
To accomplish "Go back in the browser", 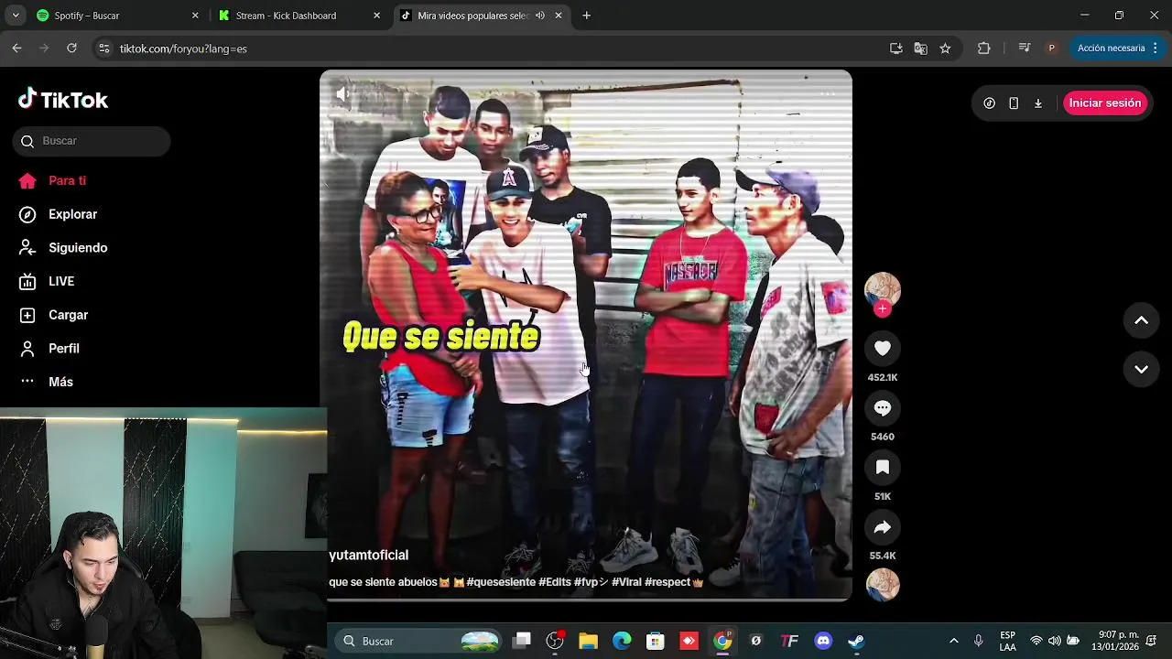I will [x=16, y=49].
